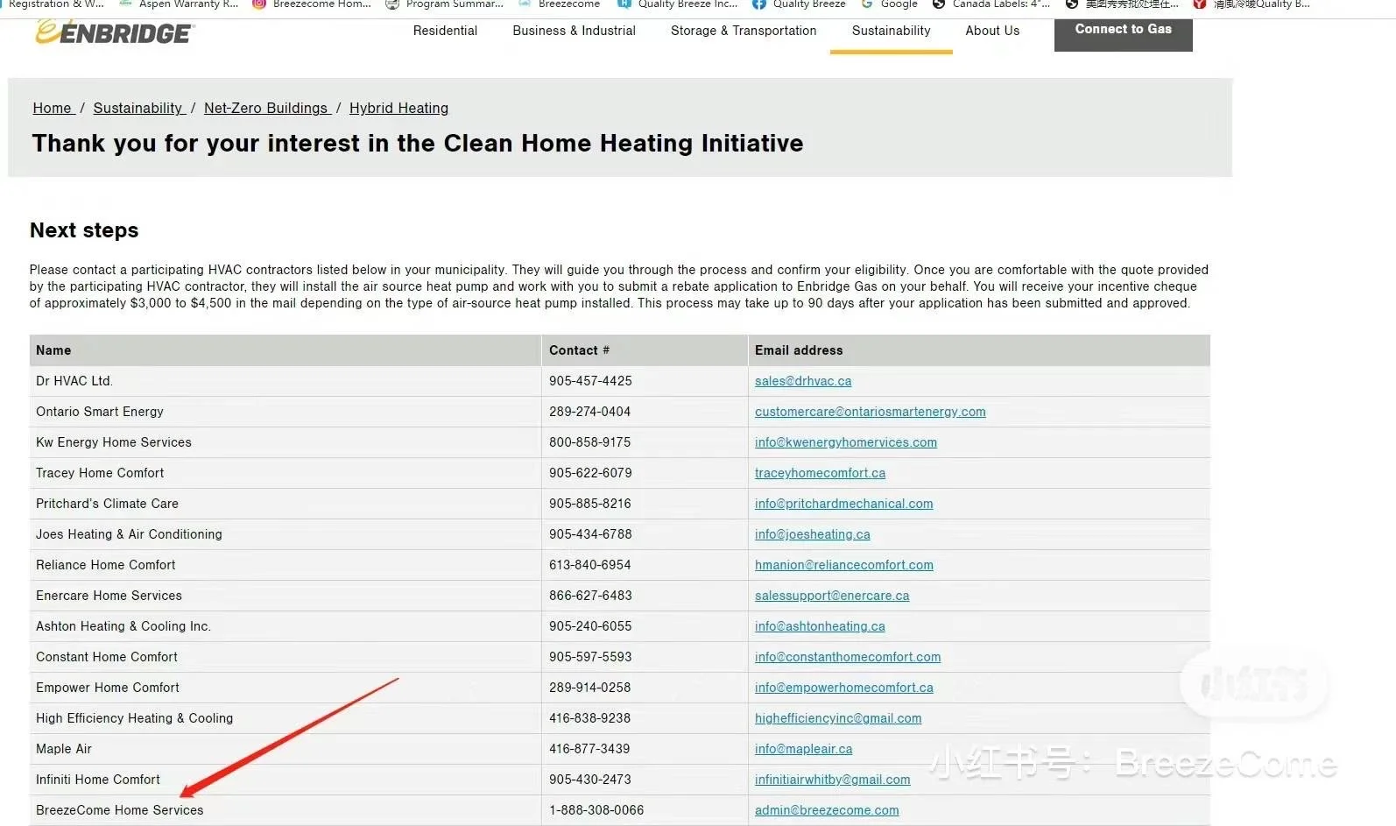Open the Instagram Breezecome Home bookmark
The width and height of the screenshot is (1396, 826).
312,4
